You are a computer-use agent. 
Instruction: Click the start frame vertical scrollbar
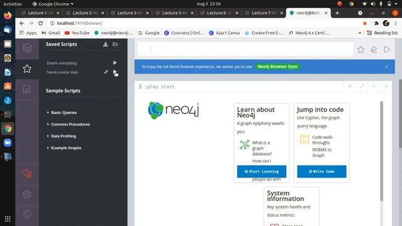381,151
